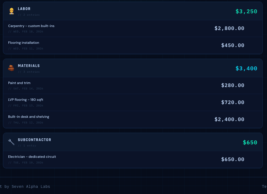
Task: Click the $650 SUBCONTRACTOR total
Action: (x=250, y=142)
